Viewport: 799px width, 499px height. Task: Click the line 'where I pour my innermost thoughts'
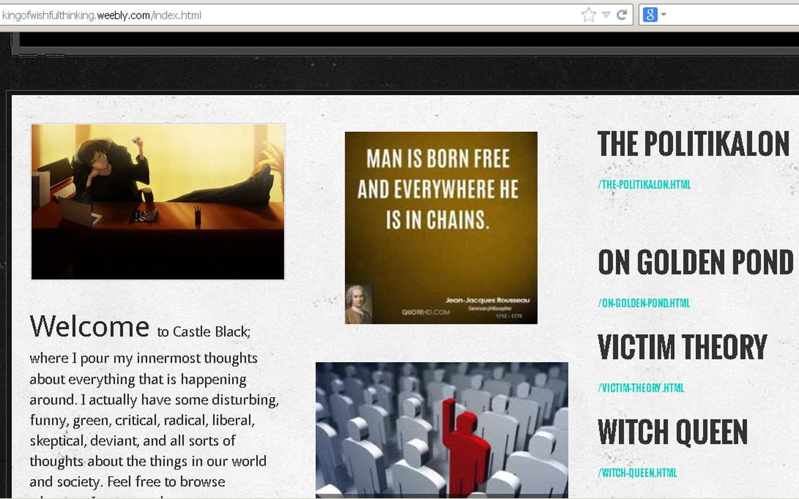point(144,359)
